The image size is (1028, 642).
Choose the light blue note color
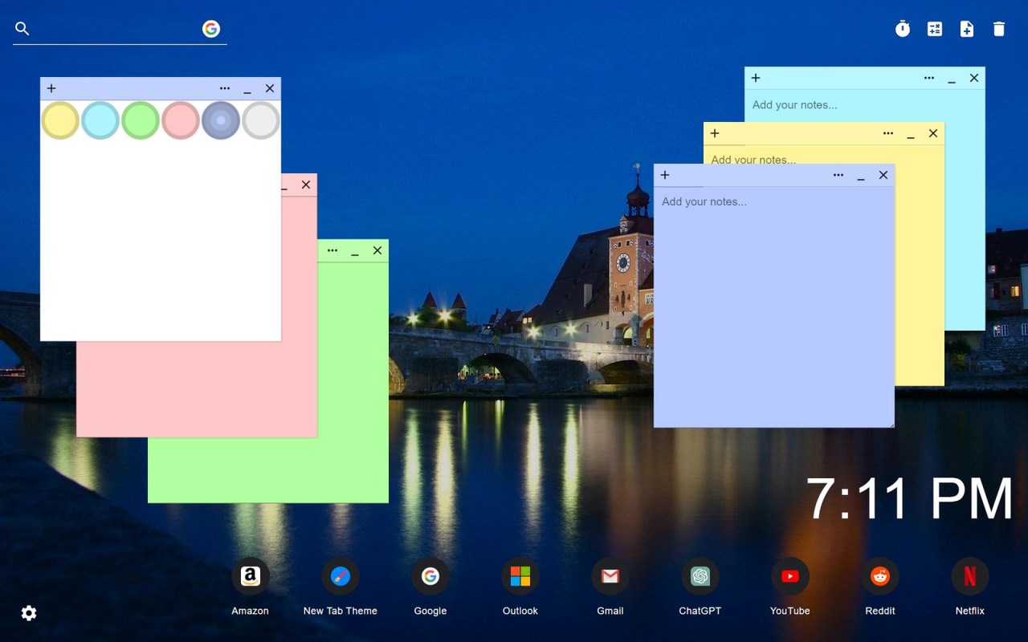(x=100, y=120)
